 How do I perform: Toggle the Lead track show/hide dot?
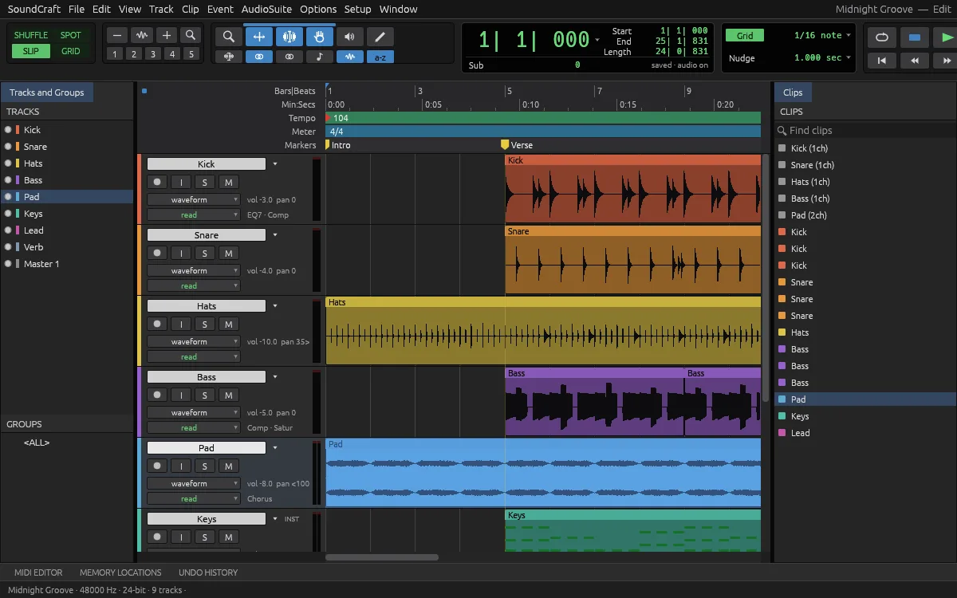click(x=8, y=230)
